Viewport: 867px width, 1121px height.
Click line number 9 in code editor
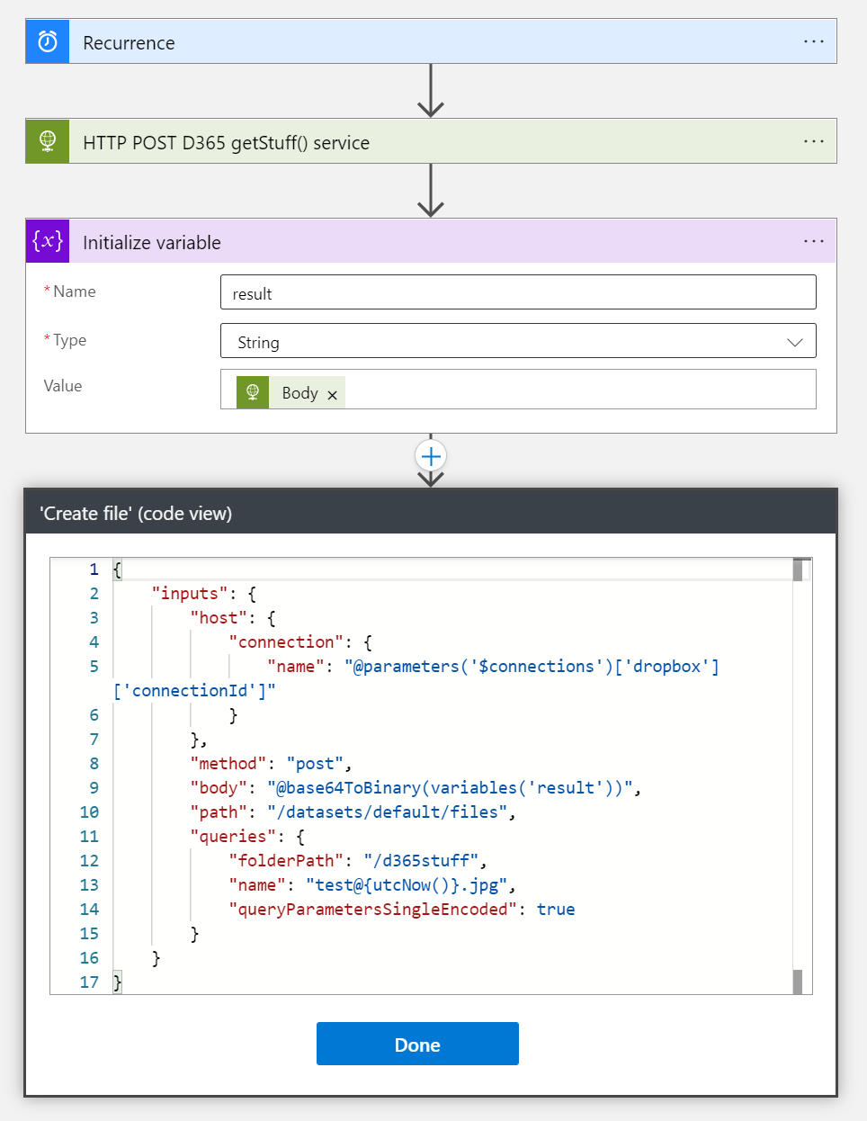click(x=94, y=788)
